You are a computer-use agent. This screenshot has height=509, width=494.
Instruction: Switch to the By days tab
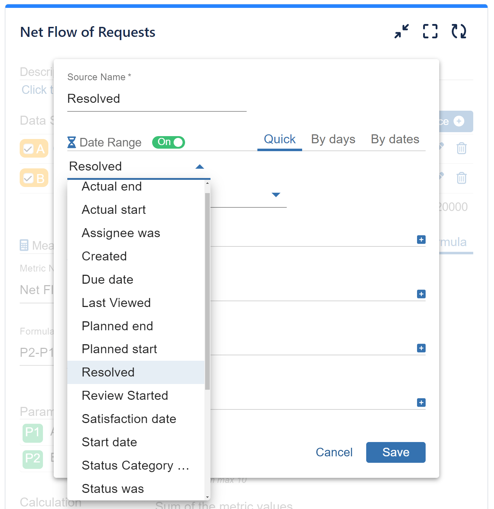[x=333, y=139]
